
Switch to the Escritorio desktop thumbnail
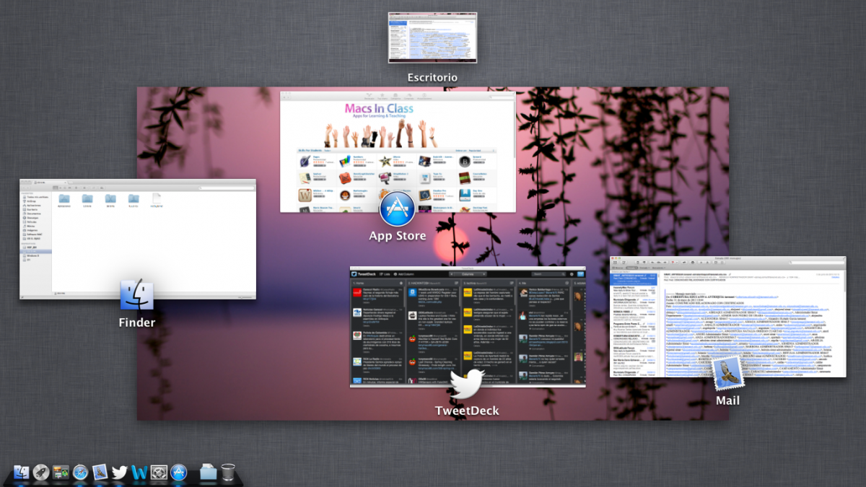tap(432, 38)
